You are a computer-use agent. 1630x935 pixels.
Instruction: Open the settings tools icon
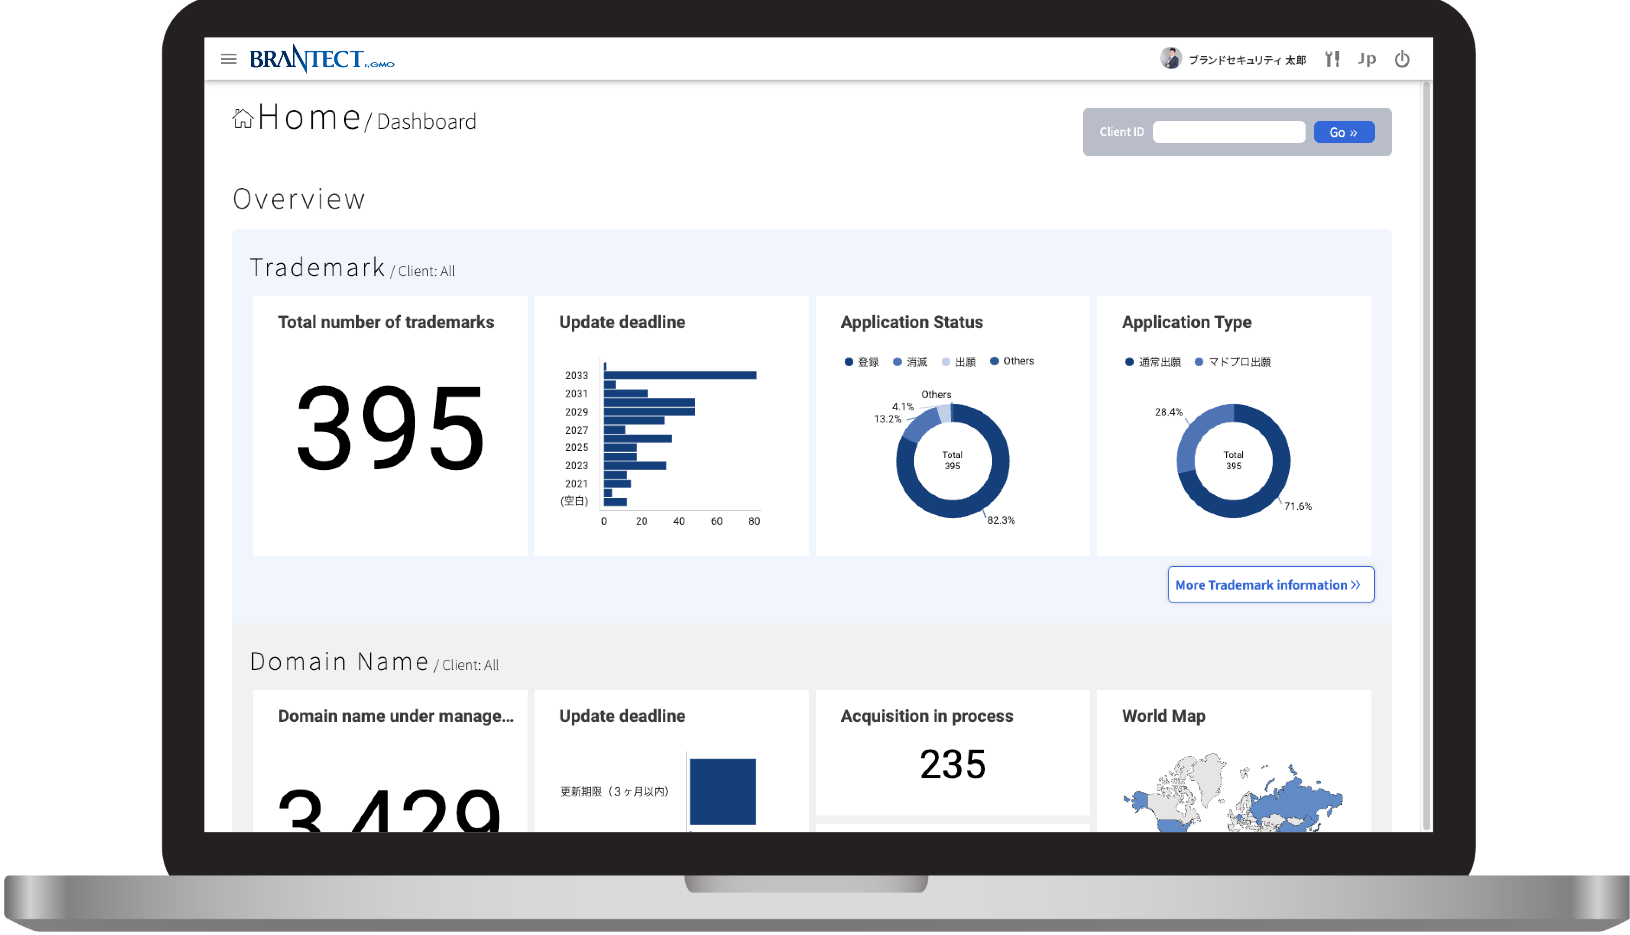(x=1332, y=59)
